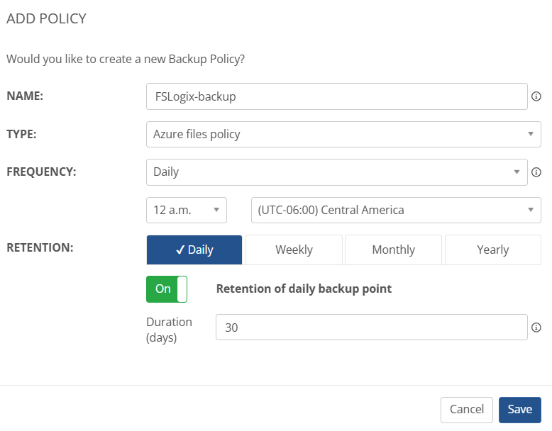Viewport: 552px width, 431px height.
Task: Click the Retention of daily backup point label
Action: [304, 289]
